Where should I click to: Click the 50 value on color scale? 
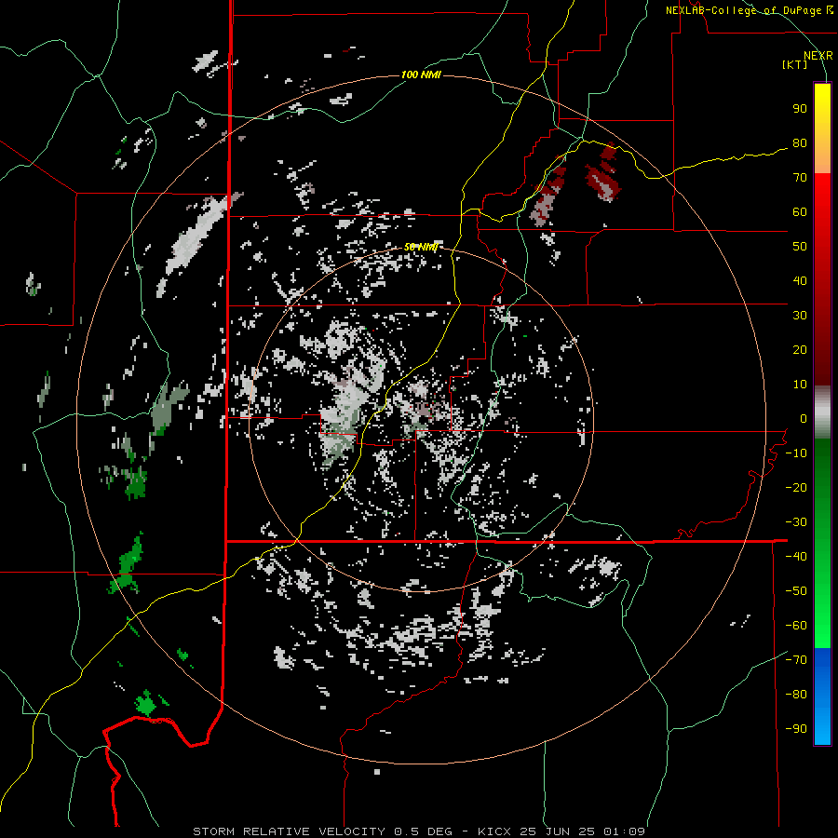tap(800, 247)
